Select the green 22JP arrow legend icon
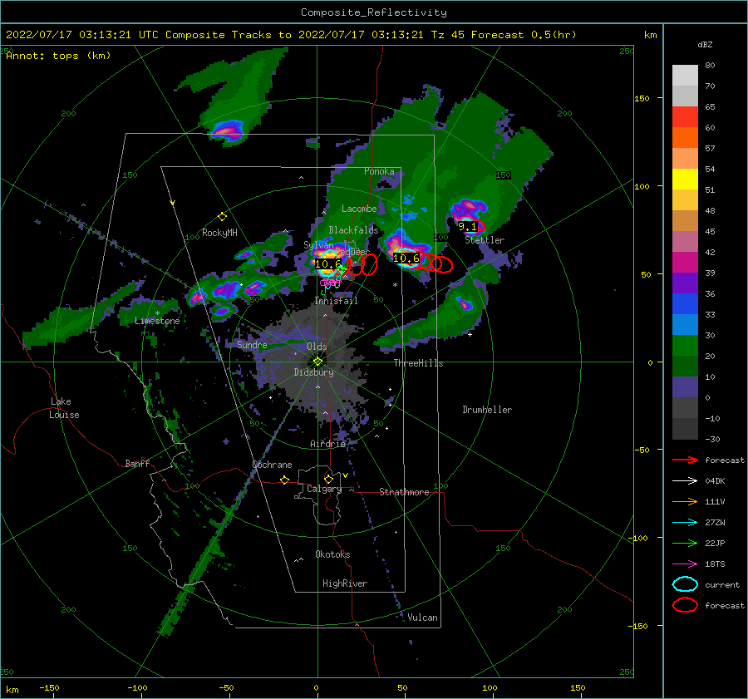Viewport: 748px width, 699px height. point(685,543)
